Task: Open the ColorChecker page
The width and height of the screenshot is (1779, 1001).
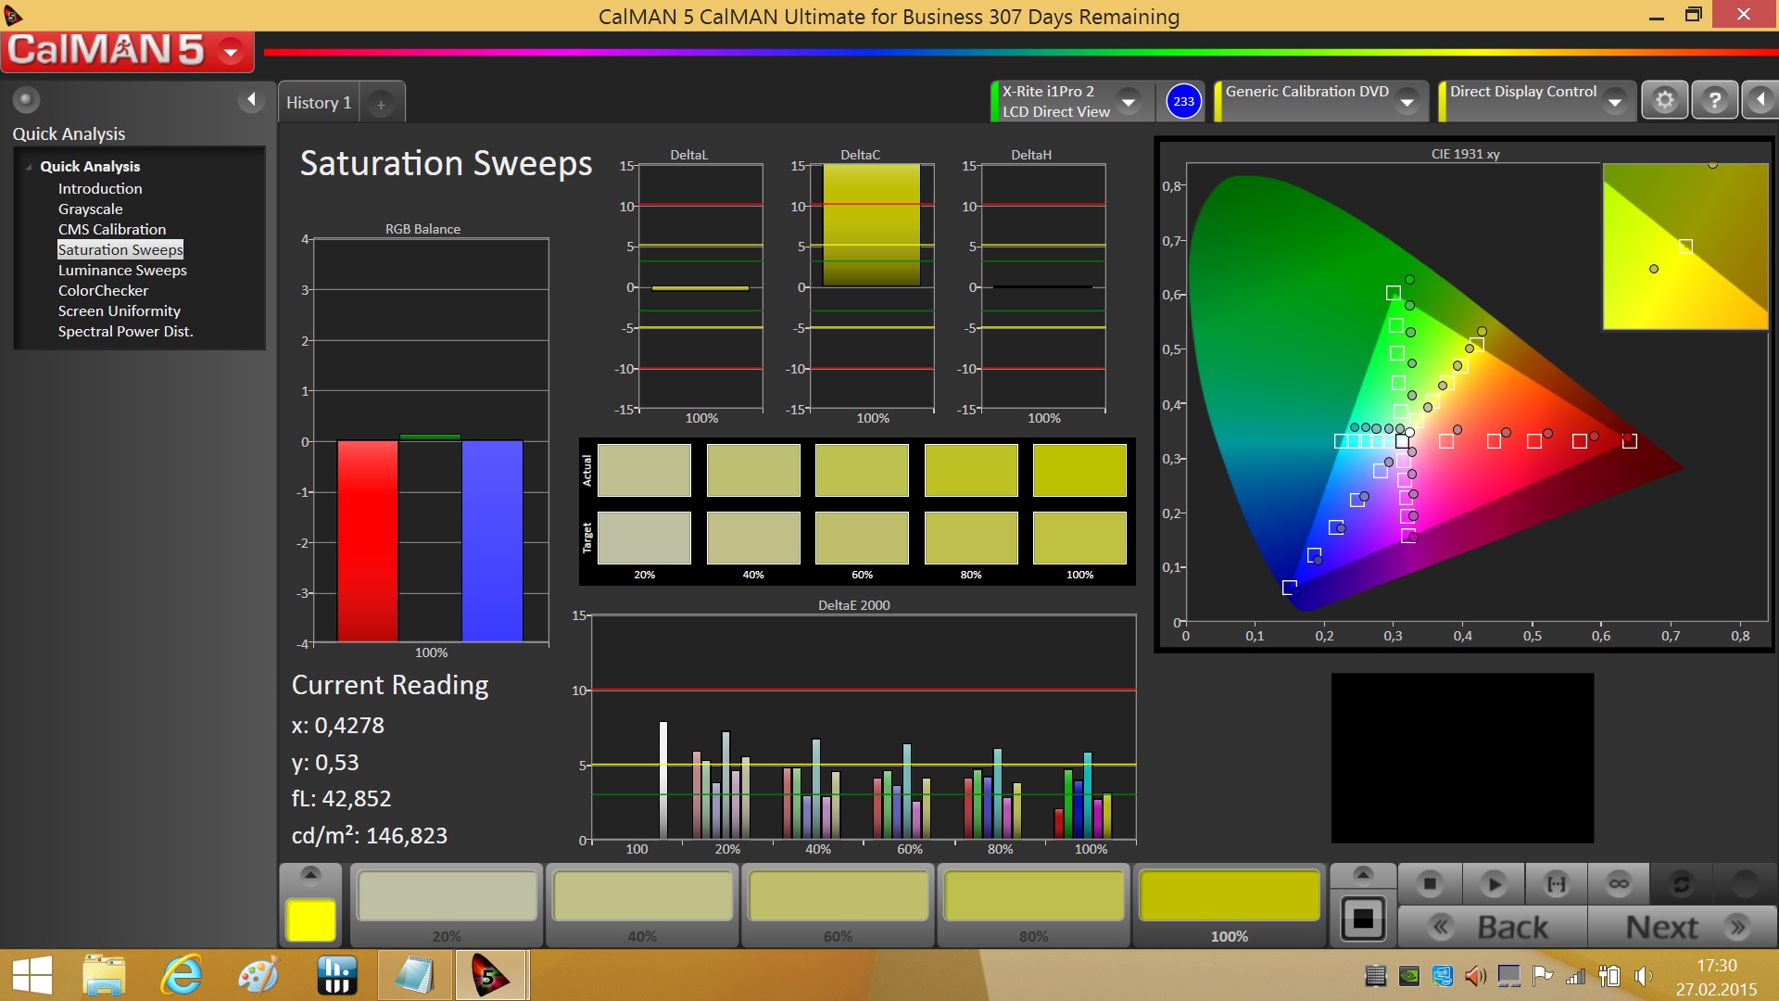Action: (103, 290)
